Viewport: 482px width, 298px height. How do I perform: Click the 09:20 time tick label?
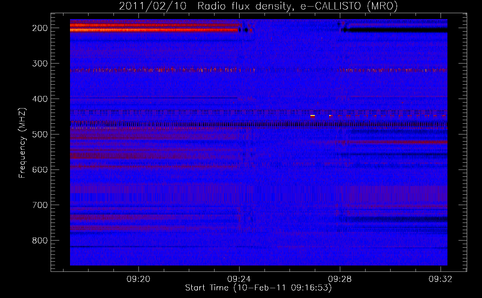138,279
